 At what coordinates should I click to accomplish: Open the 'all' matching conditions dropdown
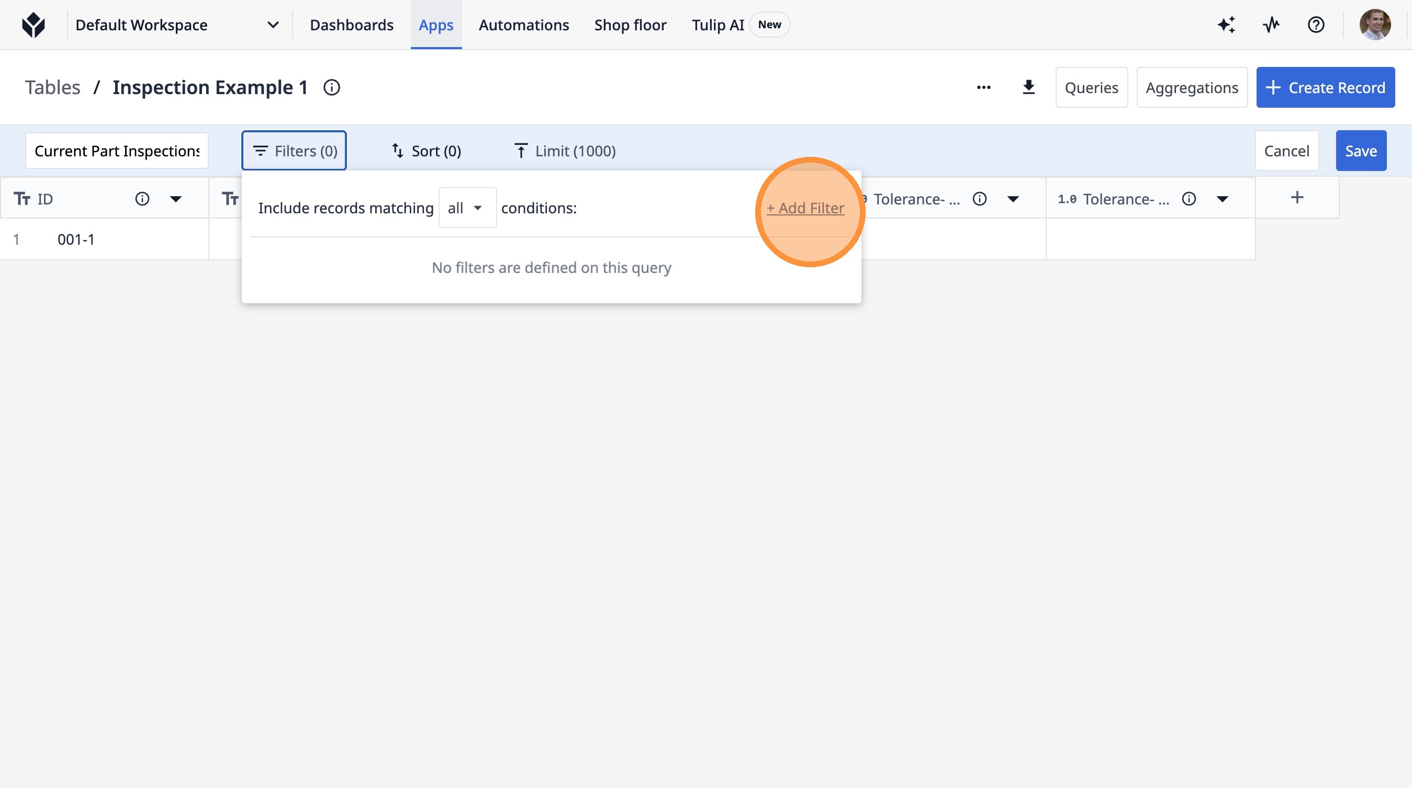tap(467, 208)
